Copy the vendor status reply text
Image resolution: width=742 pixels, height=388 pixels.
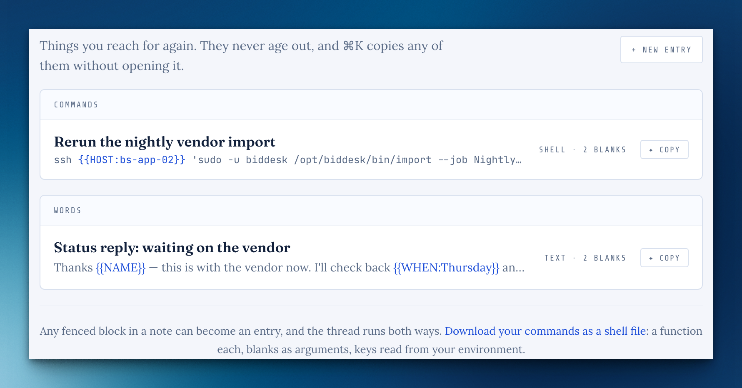tap(664, 258)
